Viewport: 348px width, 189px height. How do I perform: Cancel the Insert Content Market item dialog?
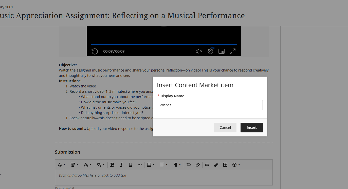tap(225, 128)
